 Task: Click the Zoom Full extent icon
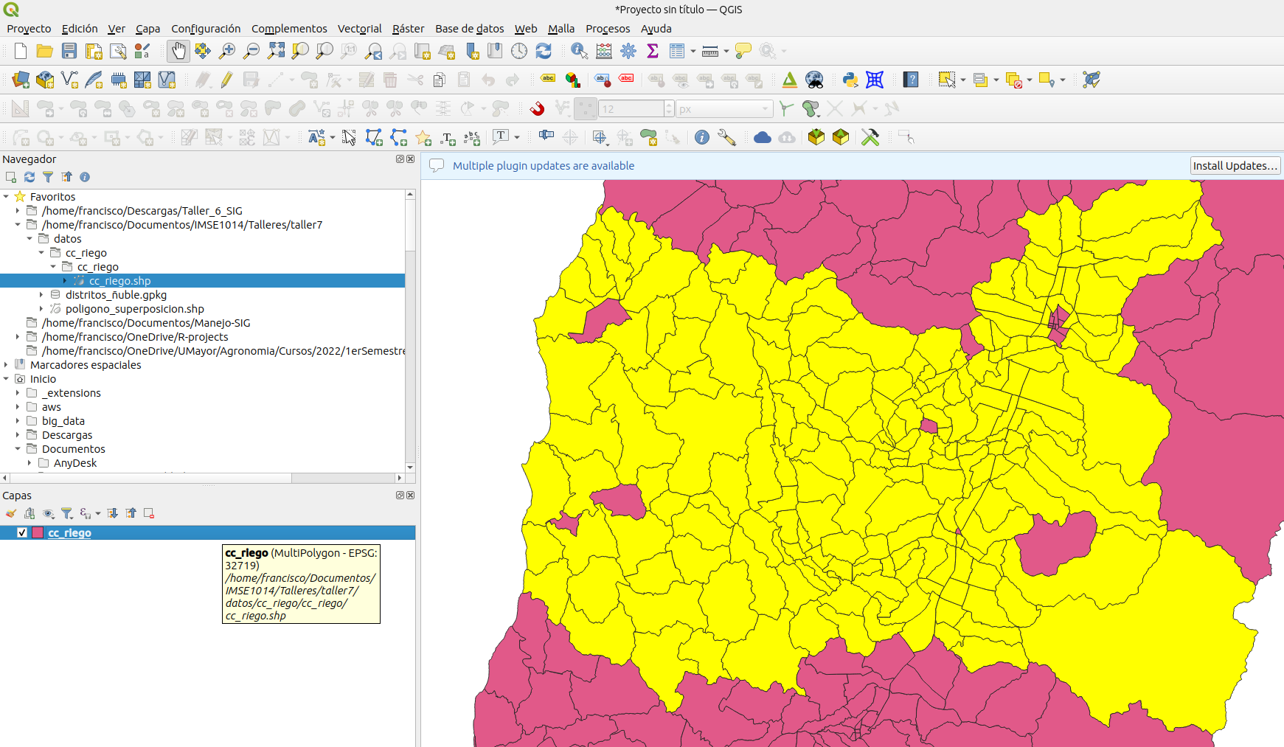pyautogui.click(x=276, y=51)
